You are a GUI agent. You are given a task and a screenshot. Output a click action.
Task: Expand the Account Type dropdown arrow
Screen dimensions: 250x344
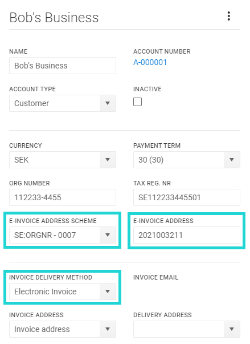click(108, 103)
